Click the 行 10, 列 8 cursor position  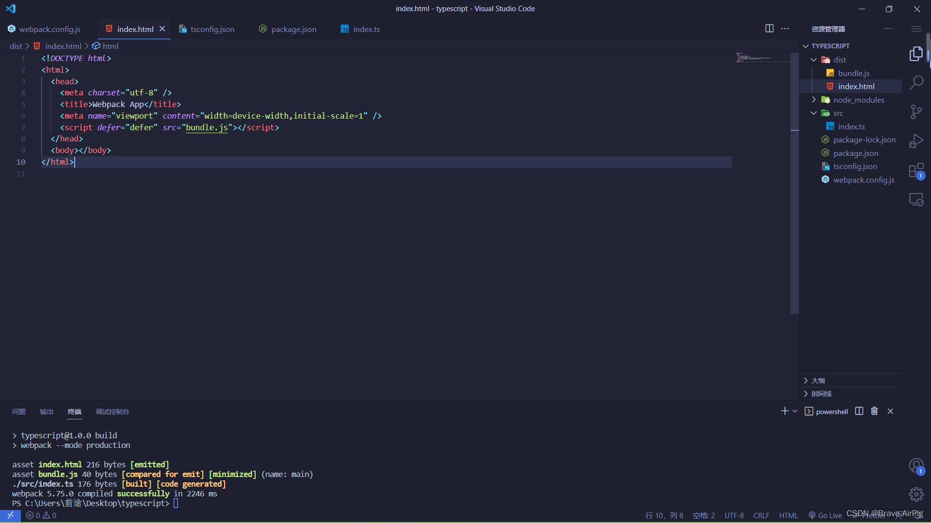[x=664, y=516]
